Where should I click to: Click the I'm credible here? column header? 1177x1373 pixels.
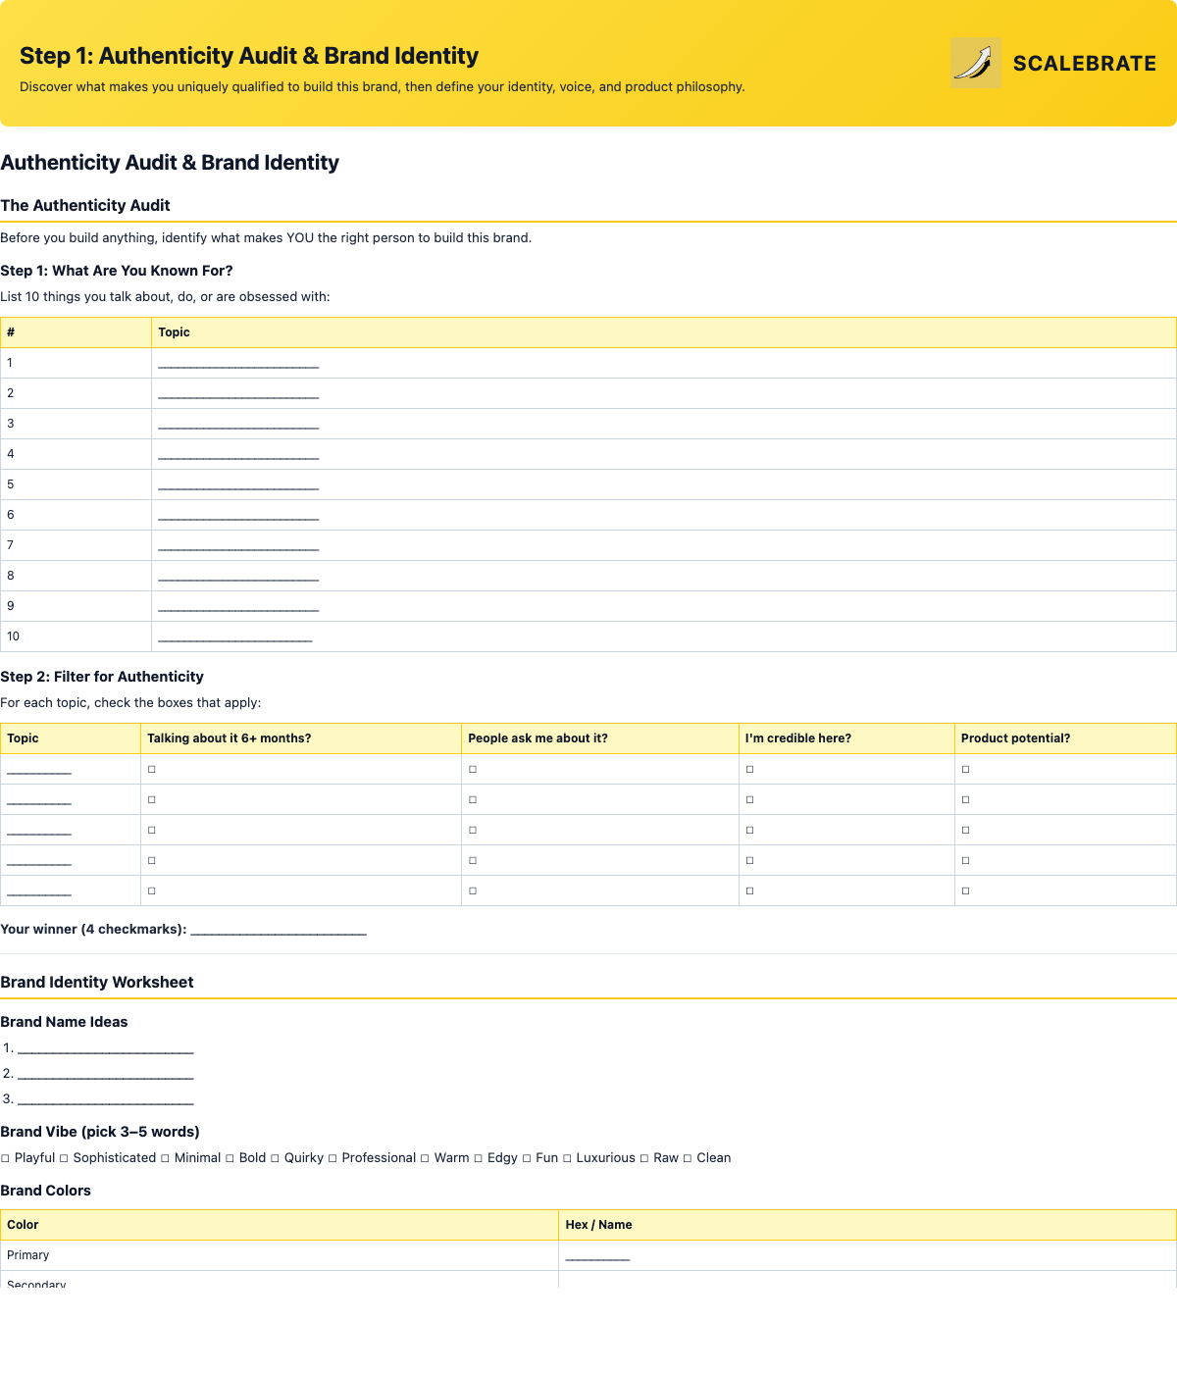click(x=798, y=738)
